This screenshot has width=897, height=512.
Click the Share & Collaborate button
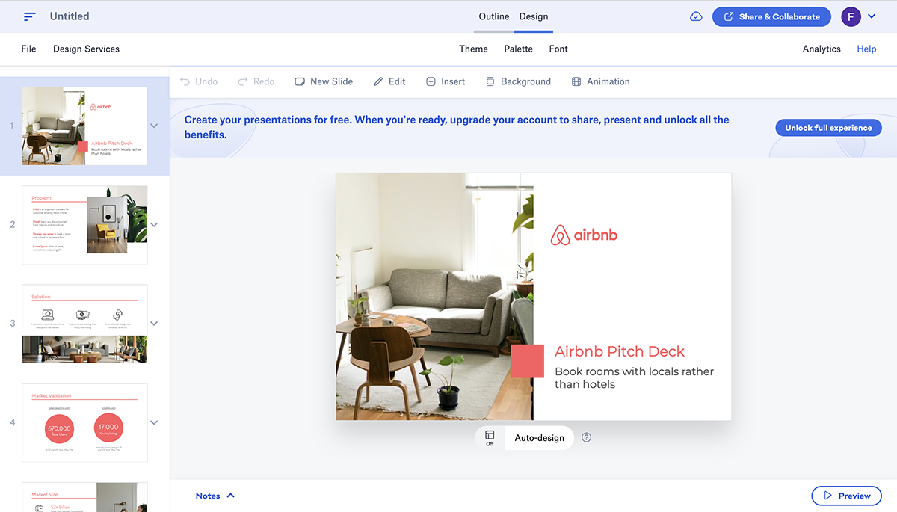(x=771, y=16)
